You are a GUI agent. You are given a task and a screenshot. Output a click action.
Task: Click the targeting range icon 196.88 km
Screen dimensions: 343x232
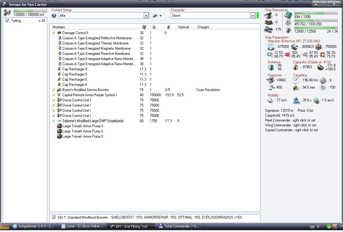tap(296, 80)
